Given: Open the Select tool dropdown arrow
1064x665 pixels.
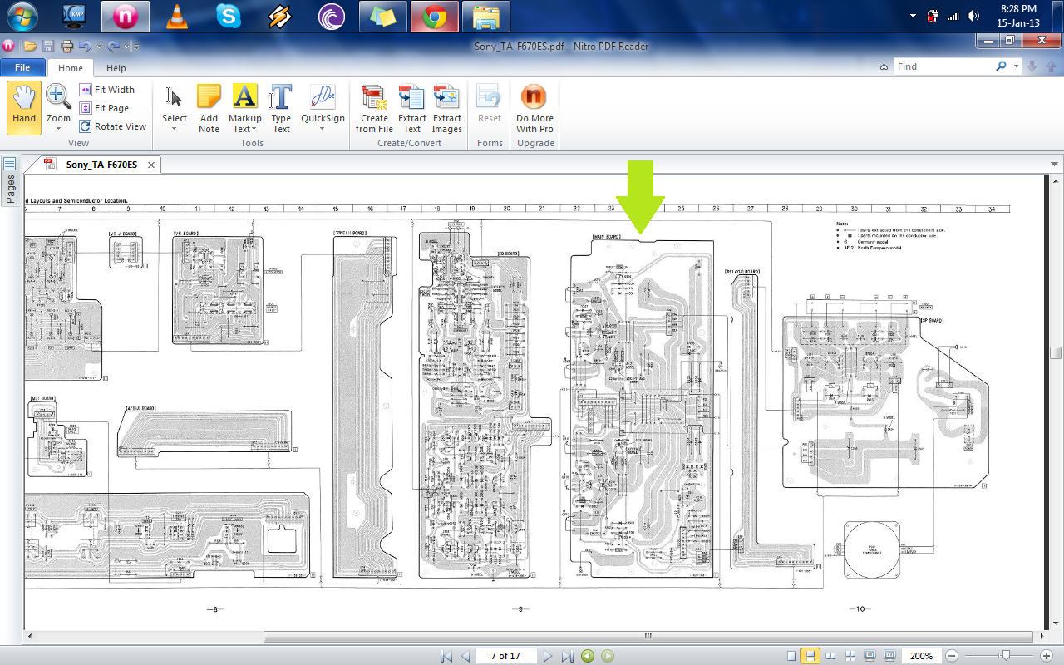Looking at the screenshot, I should pyautogui.click(x=175, y=129).
